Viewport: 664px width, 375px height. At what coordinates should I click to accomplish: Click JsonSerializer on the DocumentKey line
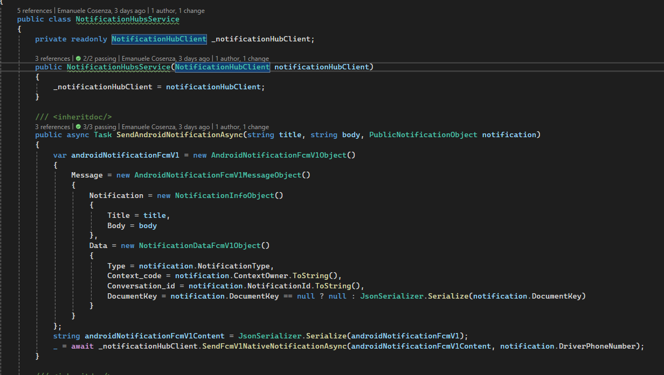(x=391, y=296)
